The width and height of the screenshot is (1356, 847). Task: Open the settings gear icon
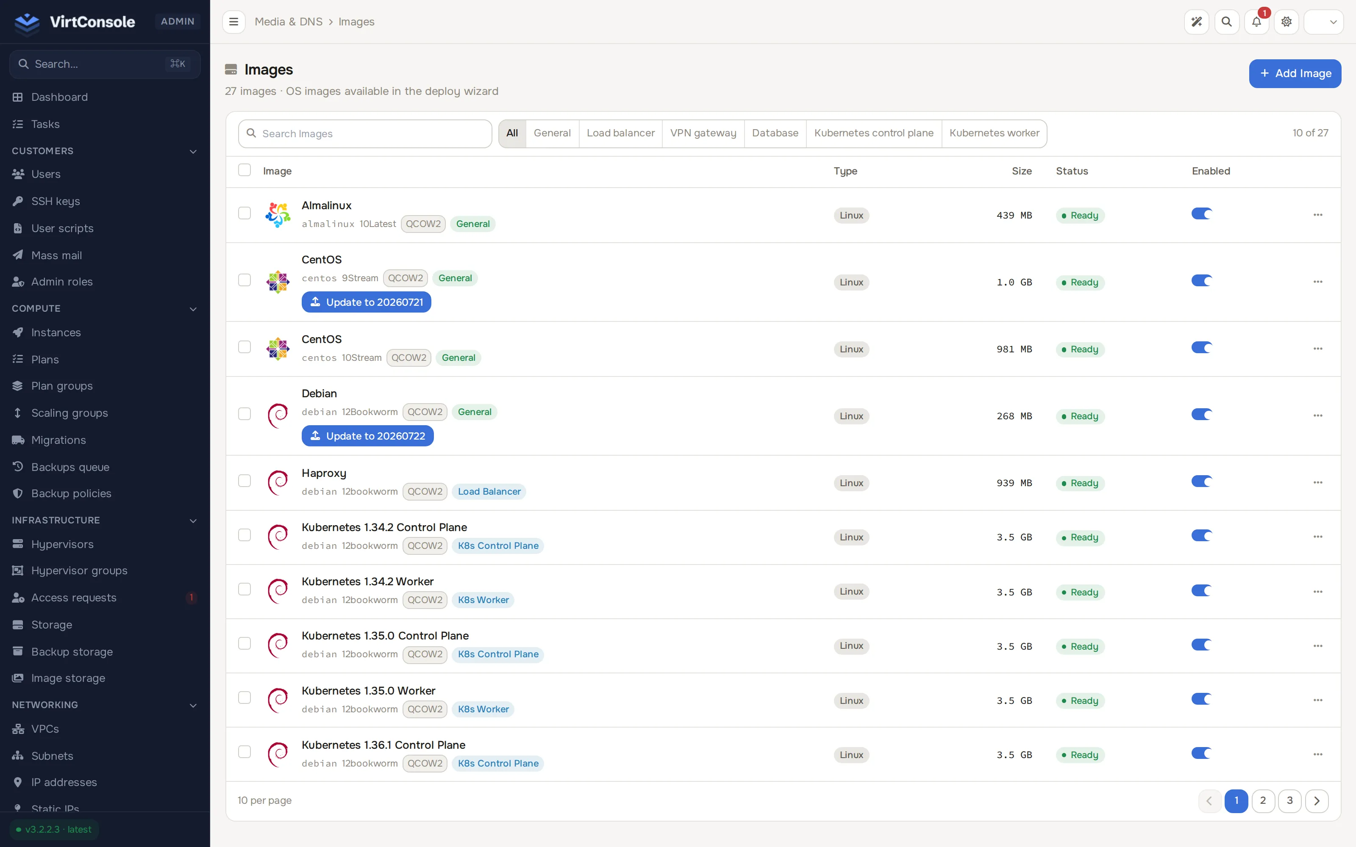tap(1287, 22)
